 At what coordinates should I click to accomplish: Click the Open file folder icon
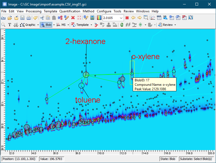pos(10,18)
